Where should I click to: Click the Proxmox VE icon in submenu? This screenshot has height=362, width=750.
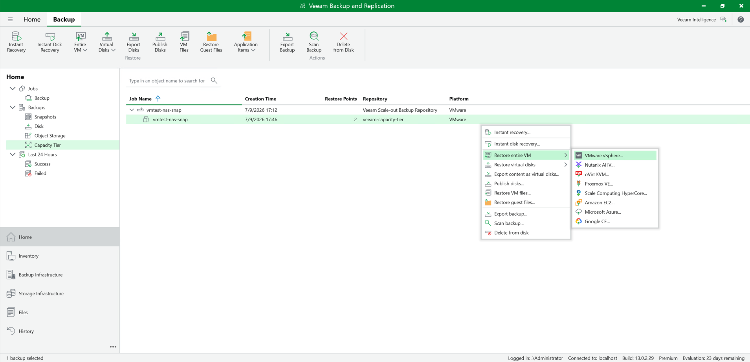[x=579, y=184]
